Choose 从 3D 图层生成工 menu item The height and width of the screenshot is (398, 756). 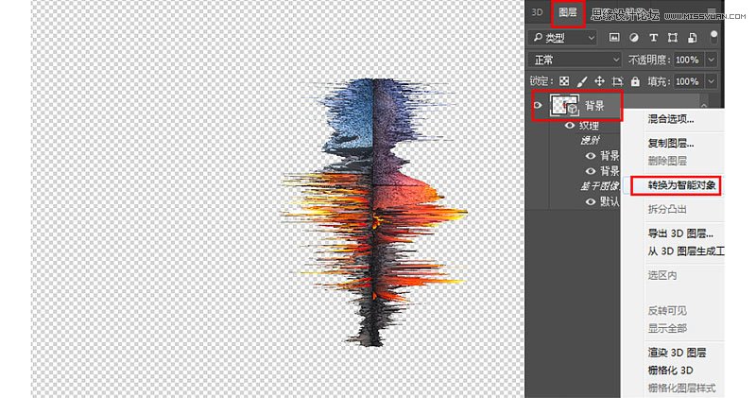point(686,251)
